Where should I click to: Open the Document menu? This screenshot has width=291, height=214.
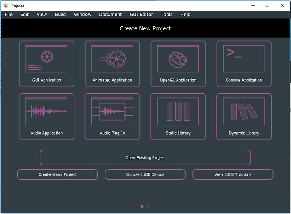(110, 15)
